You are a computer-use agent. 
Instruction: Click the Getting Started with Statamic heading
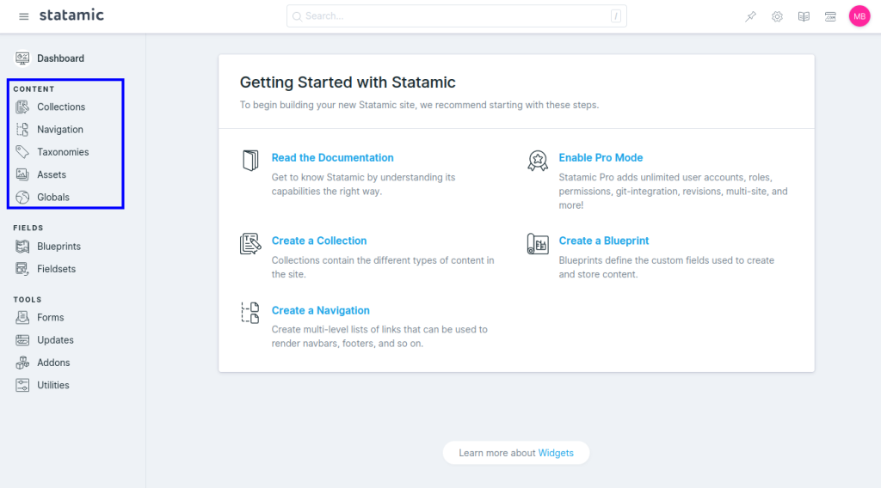pos(348,82)
